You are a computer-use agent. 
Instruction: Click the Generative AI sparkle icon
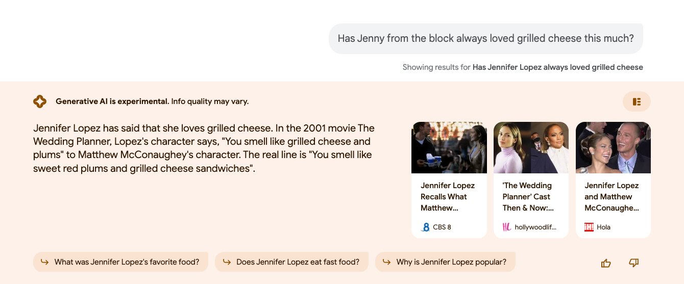tap(40, 101)
